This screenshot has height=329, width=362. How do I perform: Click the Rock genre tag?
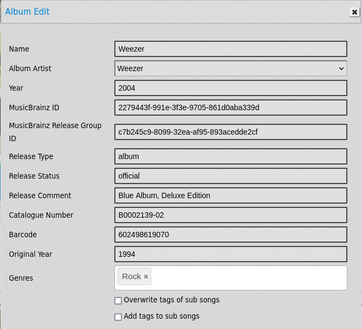pos(131,276)
